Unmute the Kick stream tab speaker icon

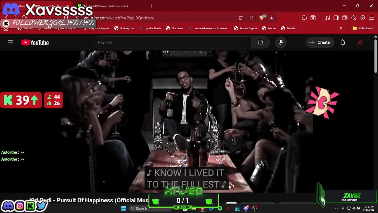[x=85, y=6]
